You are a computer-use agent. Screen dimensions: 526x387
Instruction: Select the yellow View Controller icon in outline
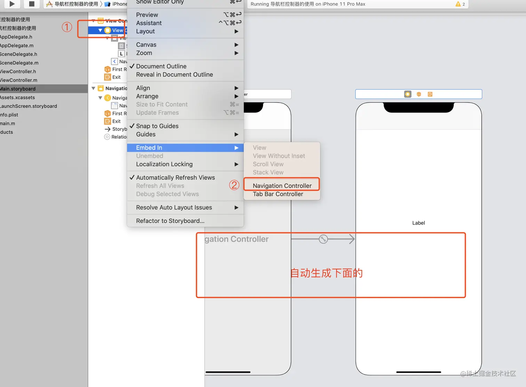click(x=108, y=30)
